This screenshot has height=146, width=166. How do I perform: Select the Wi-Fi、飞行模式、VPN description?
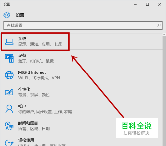[x=39, y=78]
